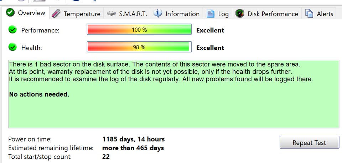Click the drive icon beside S.M.A.R.T.
This screenshot has width=342, height=163.
point(112,14)
